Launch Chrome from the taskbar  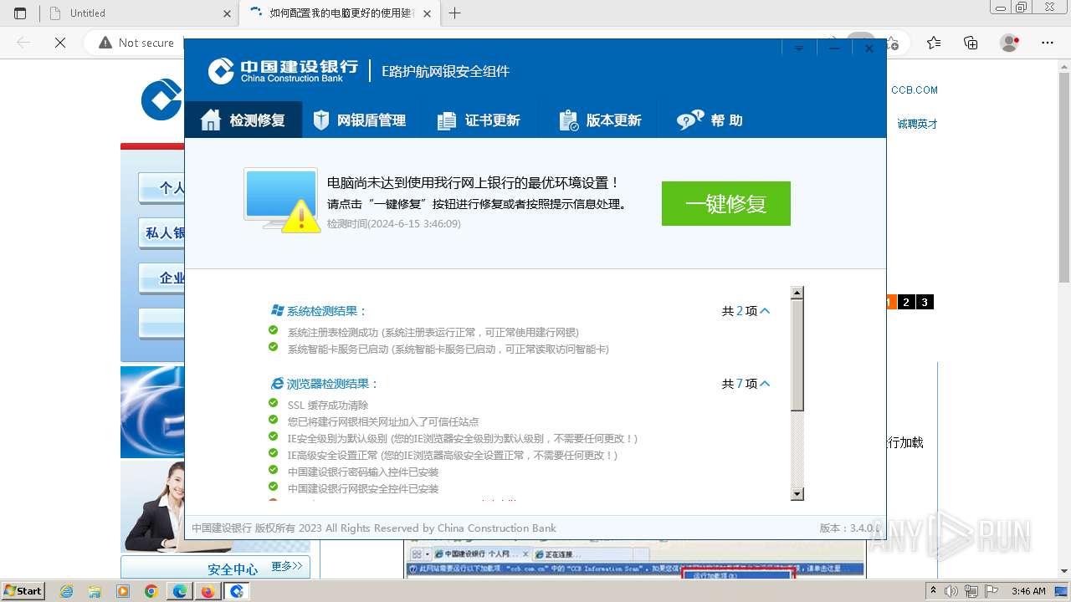[151, 591]
